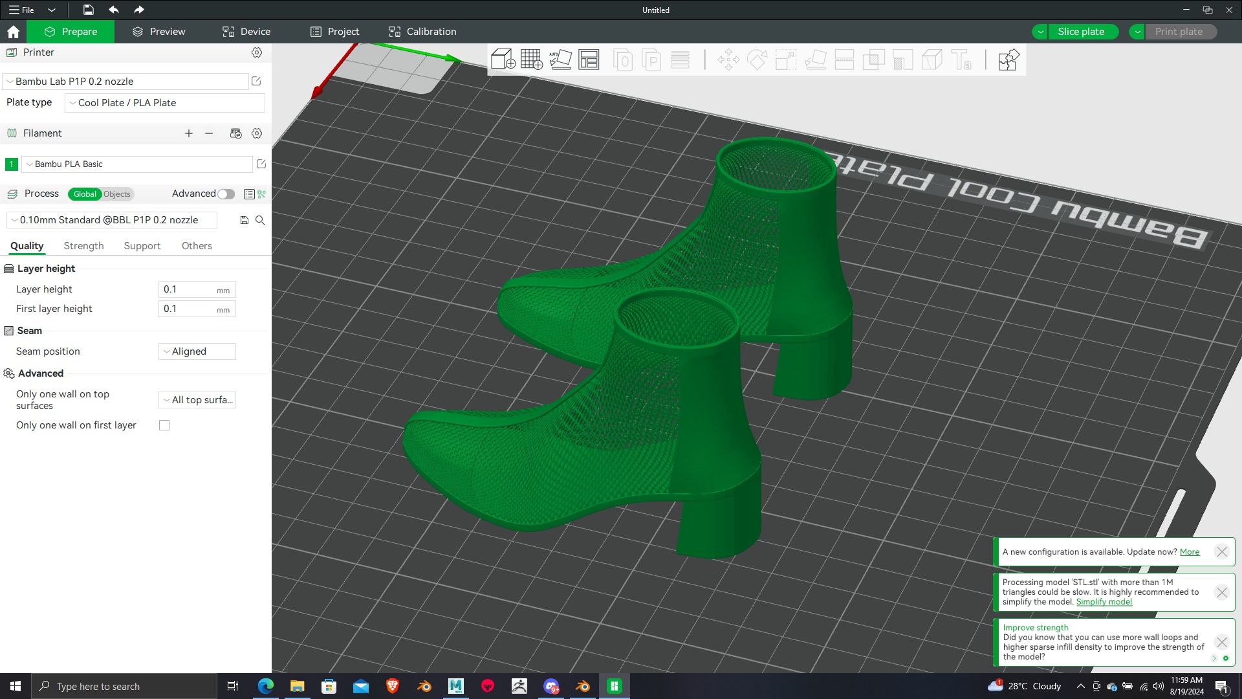The image size is (1242, 699).
Task: Switch to the Project tab
Action: point(334,32)
